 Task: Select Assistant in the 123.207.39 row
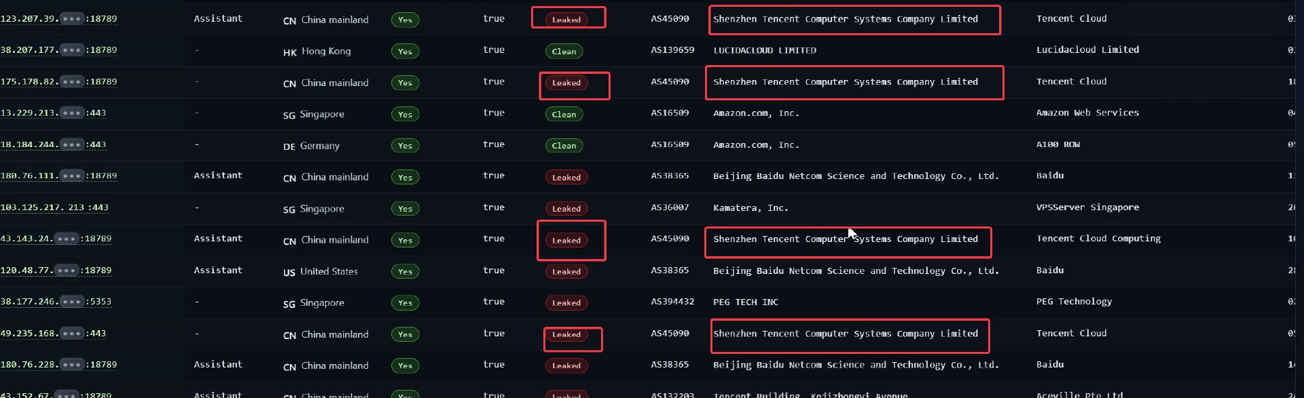click(218, 19)
